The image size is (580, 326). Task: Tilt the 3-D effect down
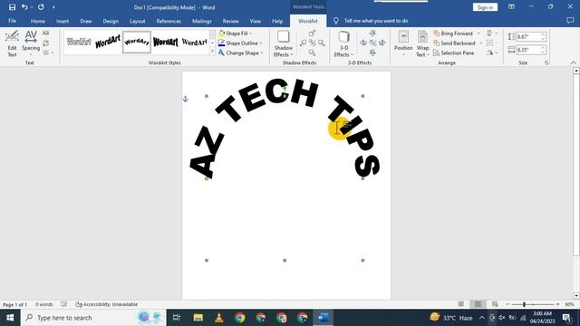(x=372, y=53)
